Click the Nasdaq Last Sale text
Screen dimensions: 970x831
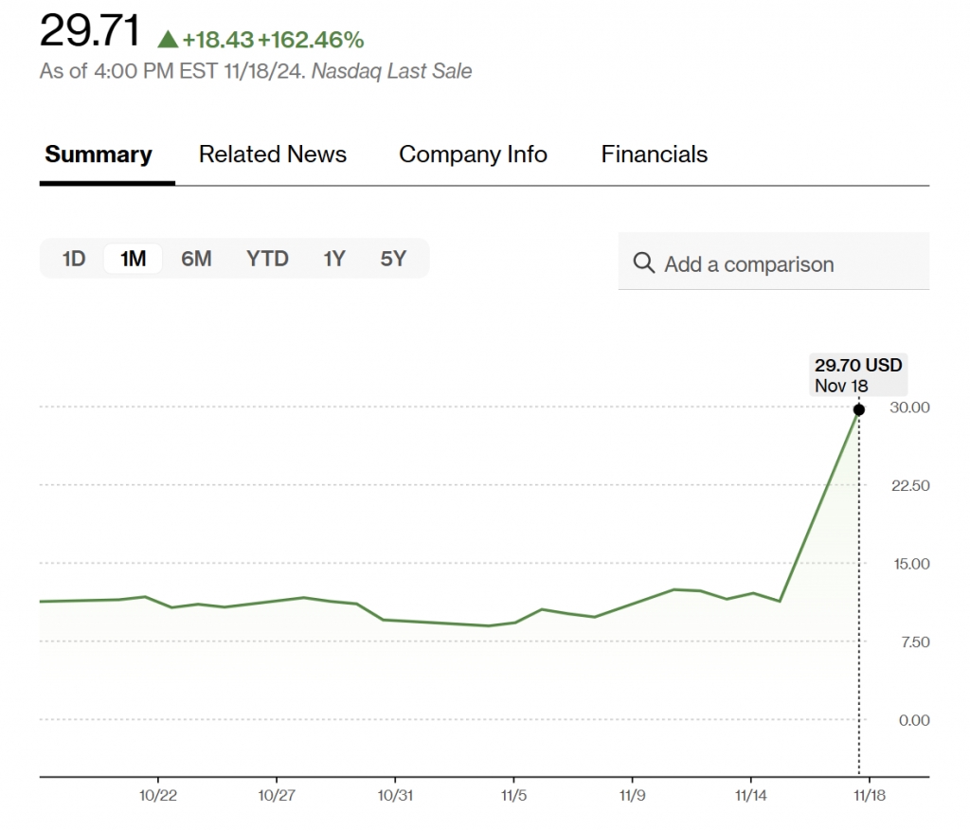[391, 71]
